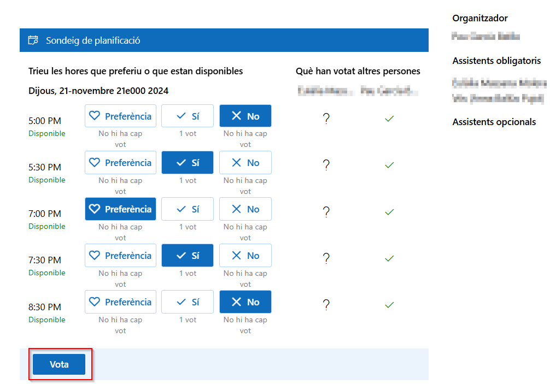Deselect Preferència for the 7:00 PM slot
Image resolution: width=550 pixels, height=384 pixels.
120,209
